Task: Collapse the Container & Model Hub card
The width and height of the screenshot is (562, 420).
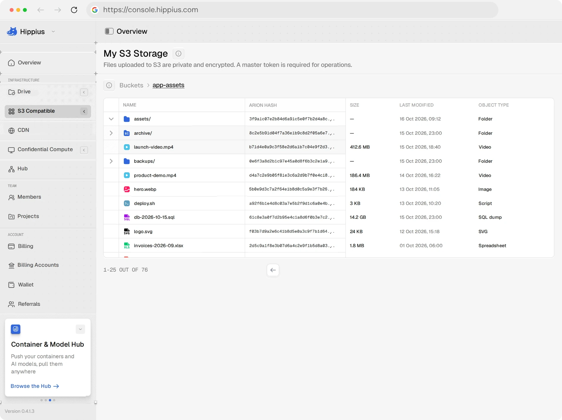Action: coord(80,329)
